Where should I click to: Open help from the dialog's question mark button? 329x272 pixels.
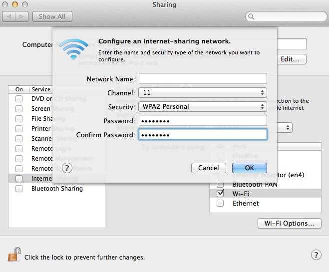[67, 168]
